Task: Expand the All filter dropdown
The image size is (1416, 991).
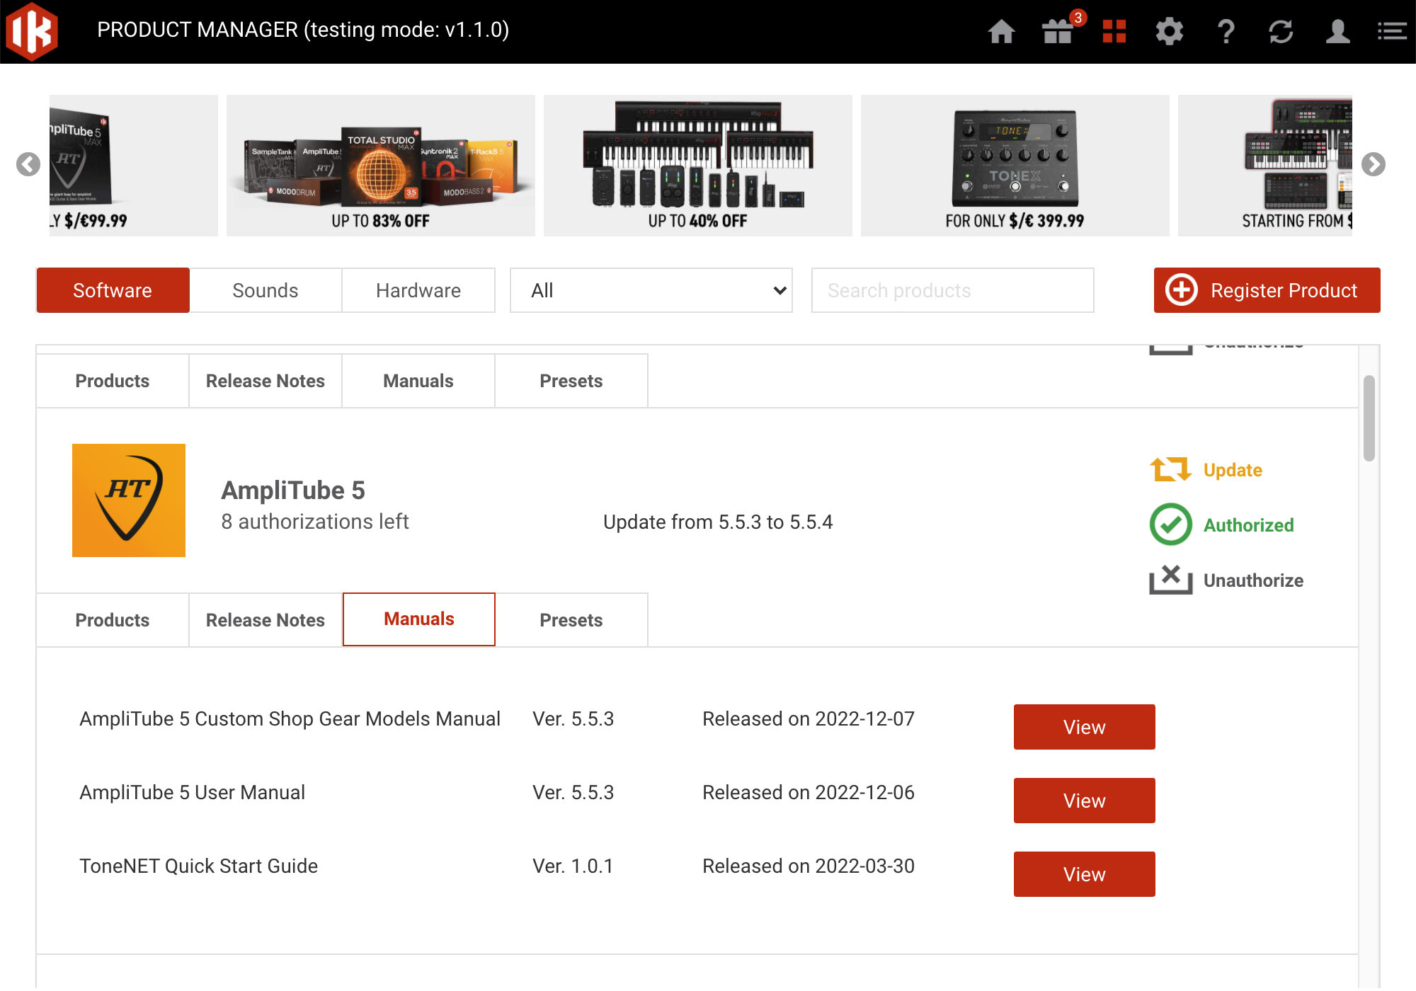Action: point(651,290)
